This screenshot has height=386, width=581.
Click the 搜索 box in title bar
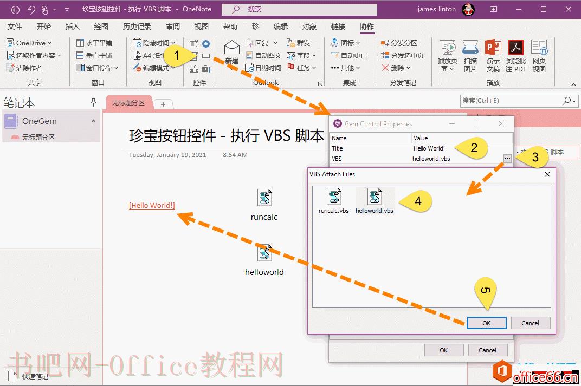[x=299, y=9]
